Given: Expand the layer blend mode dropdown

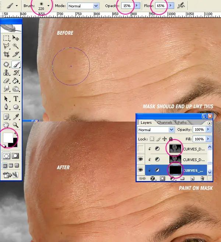Looking at the screenshot, I should point(171,130).
